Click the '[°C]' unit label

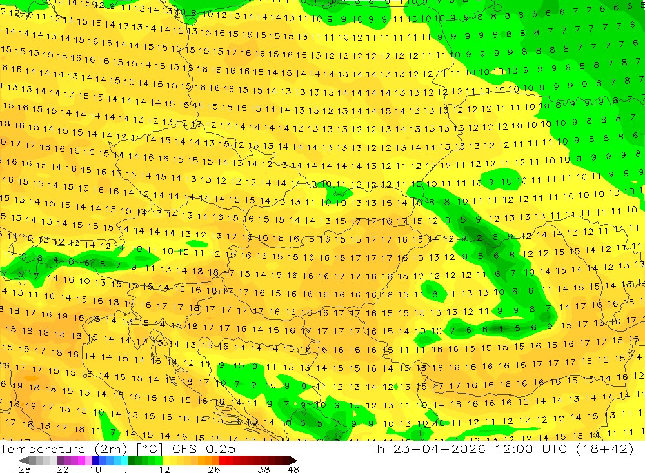click(x=150, y=449)
